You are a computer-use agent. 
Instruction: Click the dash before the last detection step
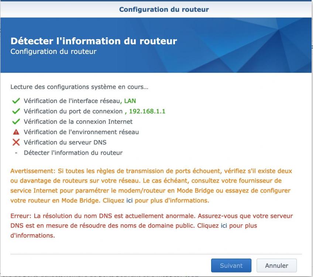[16, 153]
